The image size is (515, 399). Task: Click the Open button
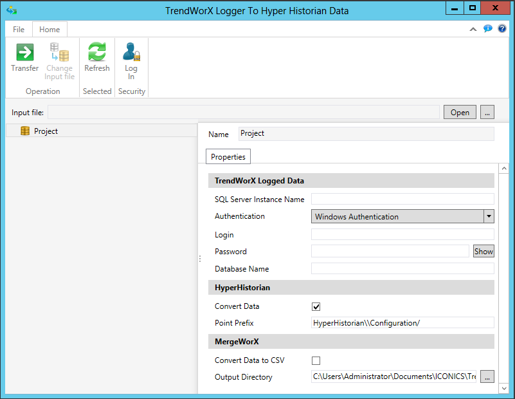tap(460, 112)
